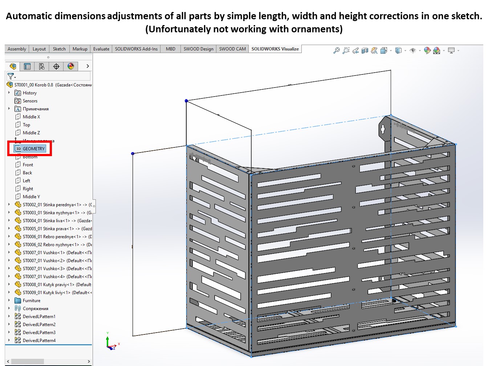This screenshot has width=488, height=366.
Task: Click the Previous View icon
Action: 355,50
